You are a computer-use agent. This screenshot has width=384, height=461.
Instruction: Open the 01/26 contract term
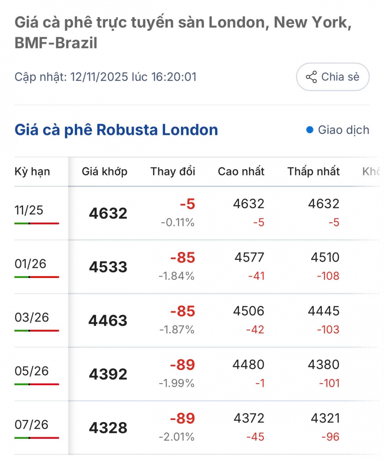tap(30, 264)
